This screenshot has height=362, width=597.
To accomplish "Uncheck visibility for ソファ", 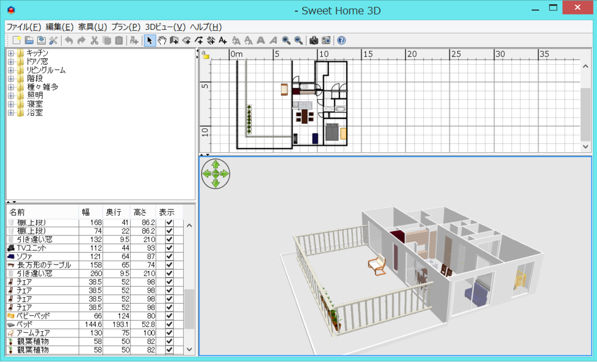I will [170, 256].
